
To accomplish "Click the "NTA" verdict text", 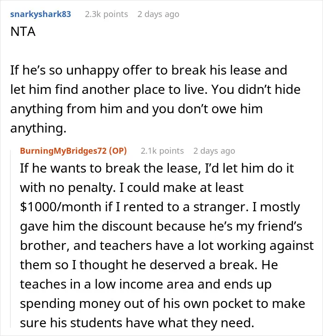I will coord(23,32).
